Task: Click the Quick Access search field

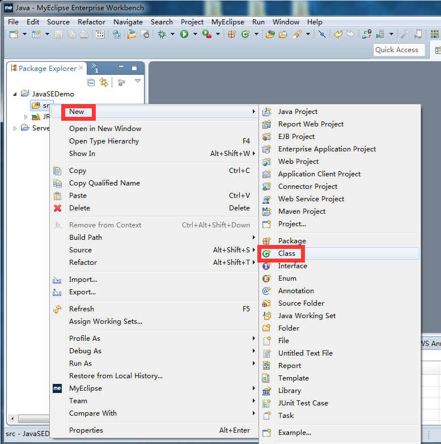Action: [399, 50]
